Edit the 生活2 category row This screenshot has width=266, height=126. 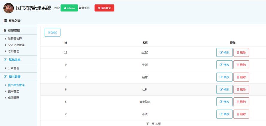tap(224, 53)
